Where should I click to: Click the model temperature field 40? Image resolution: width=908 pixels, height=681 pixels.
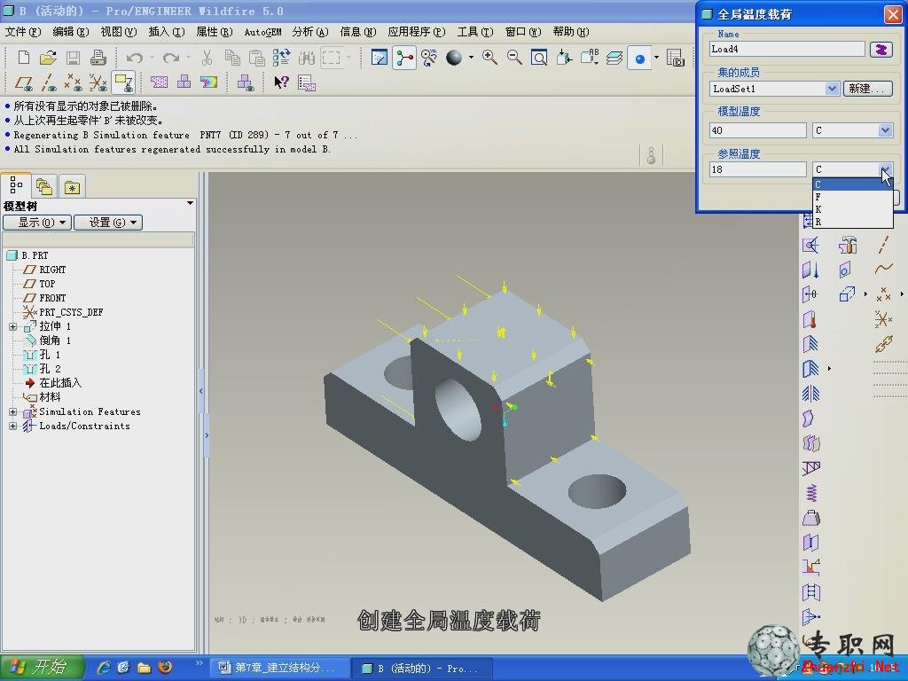point(757,130)
